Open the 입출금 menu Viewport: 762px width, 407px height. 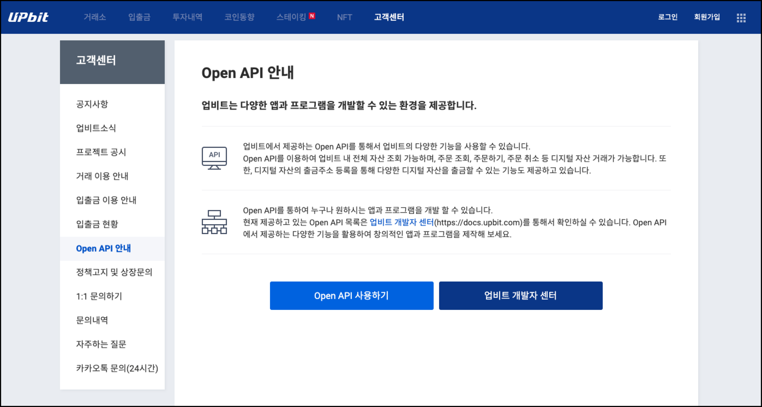tap(139, 17)
